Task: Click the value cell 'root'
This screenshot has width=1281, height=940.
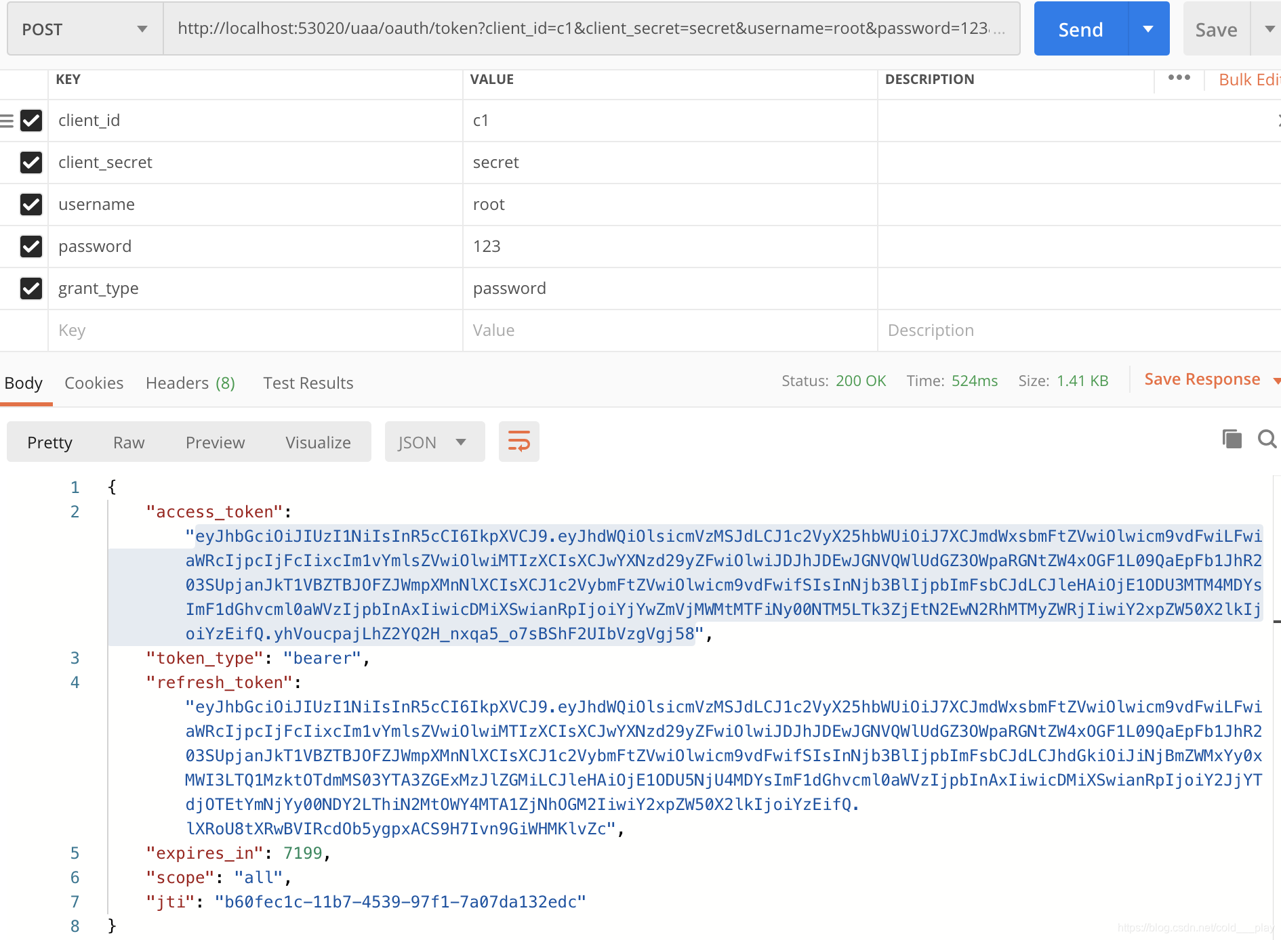Action: (x=670, y=205)
